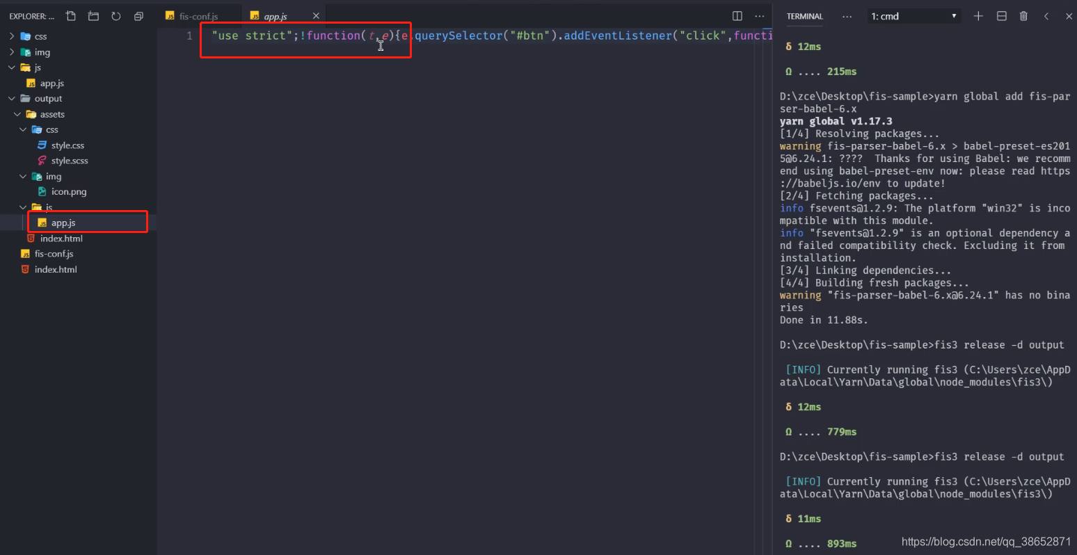This screenshot has height=555, width=1077.
Task: Split the terminal pane
Action: pos(1002,16)
